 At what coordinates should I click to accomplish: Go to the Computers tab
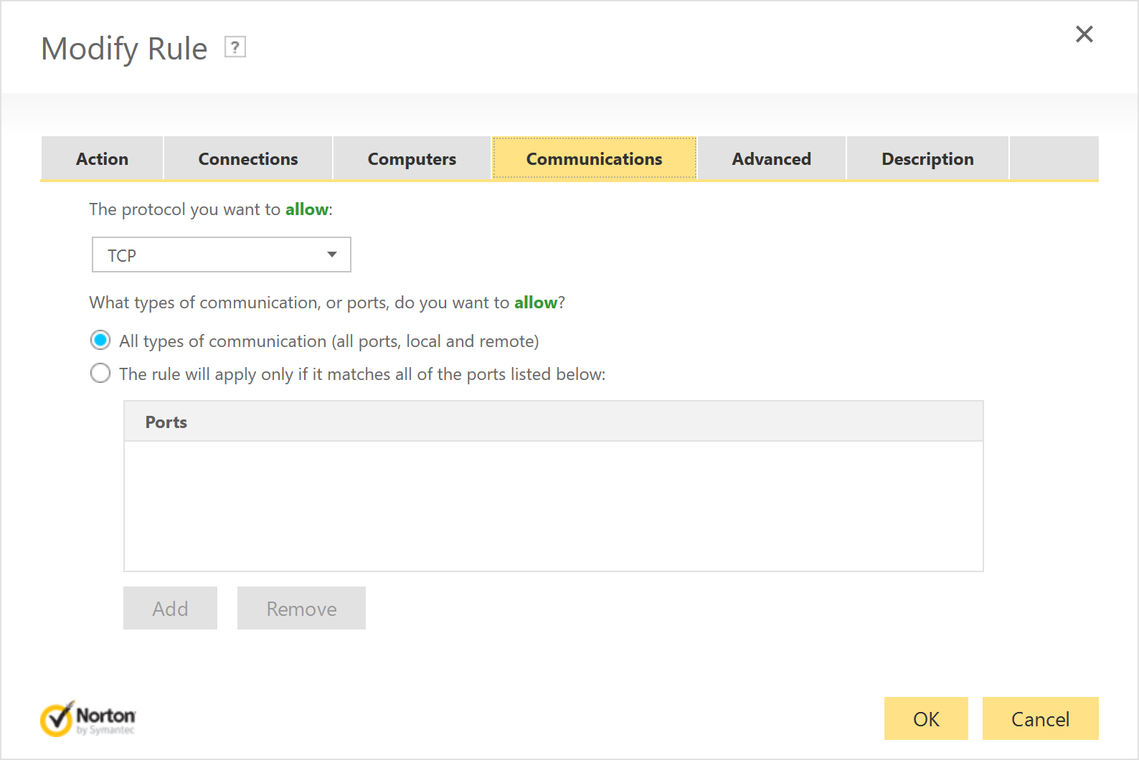pyautogui.click(x=412, y=158)
